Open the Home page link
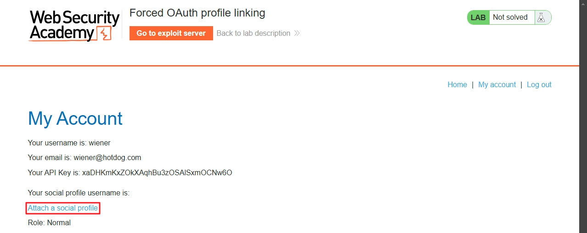This screenshot has width=587, height=233. (457, 84)
